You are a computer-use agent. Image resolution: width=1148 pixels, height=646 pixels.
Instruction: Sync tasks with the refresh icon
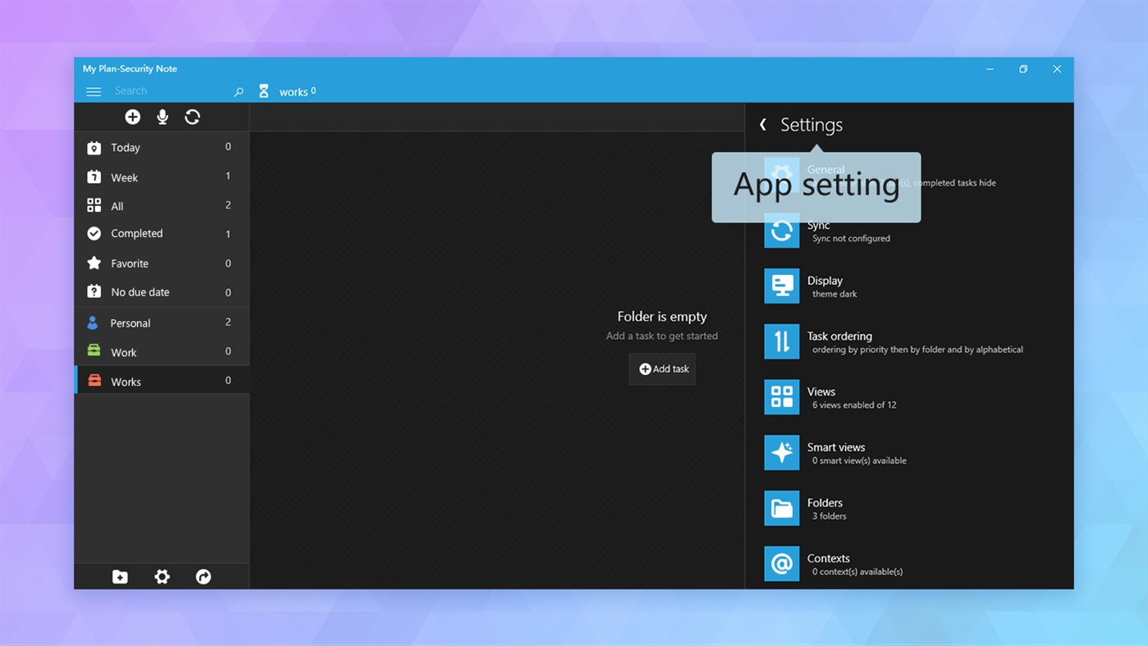click(x=192, y=117)
